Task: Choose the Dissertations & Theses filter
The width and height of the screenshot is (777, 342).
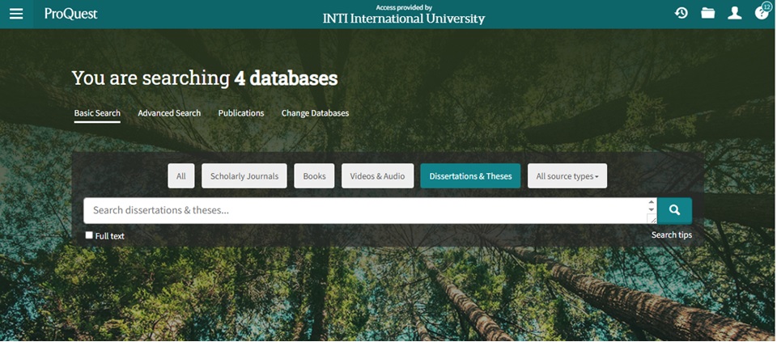Action: (470, 176)
